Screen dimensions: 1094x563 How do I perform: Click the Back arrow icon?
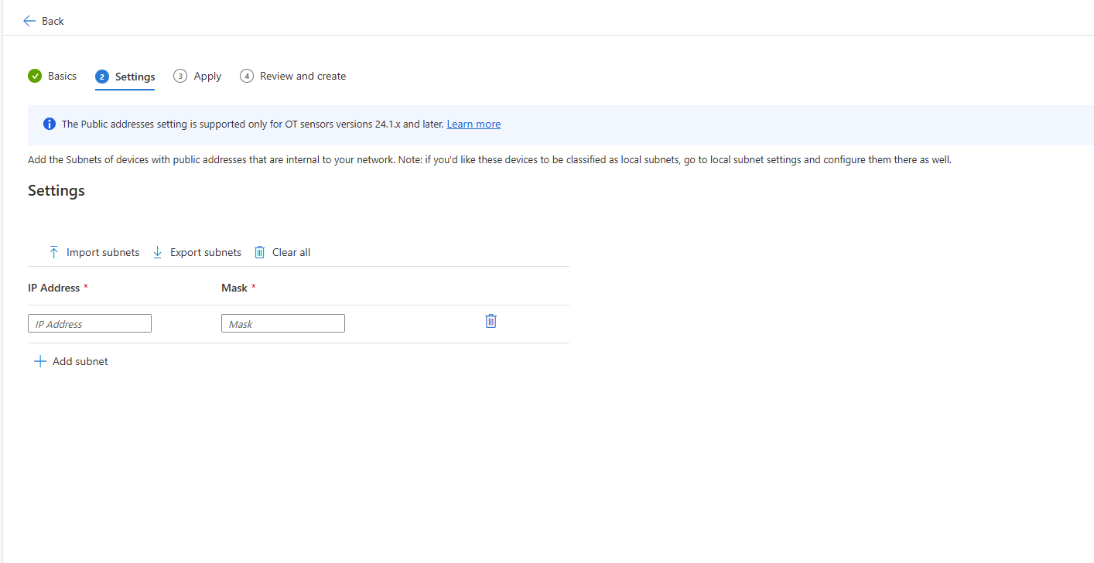29,21
